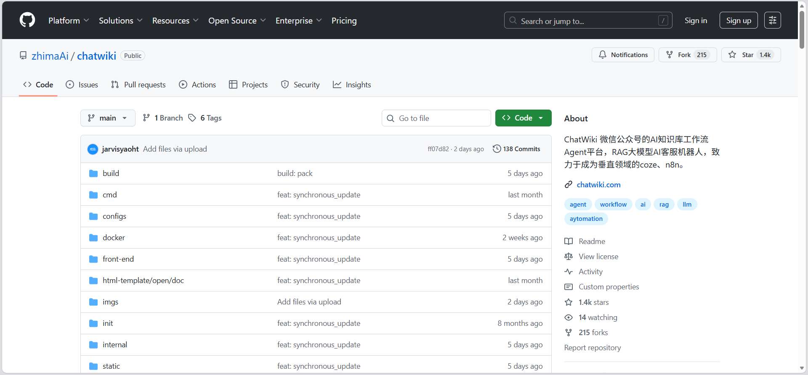
Task: Select the llm topic tag
Action: pos(687,205)
